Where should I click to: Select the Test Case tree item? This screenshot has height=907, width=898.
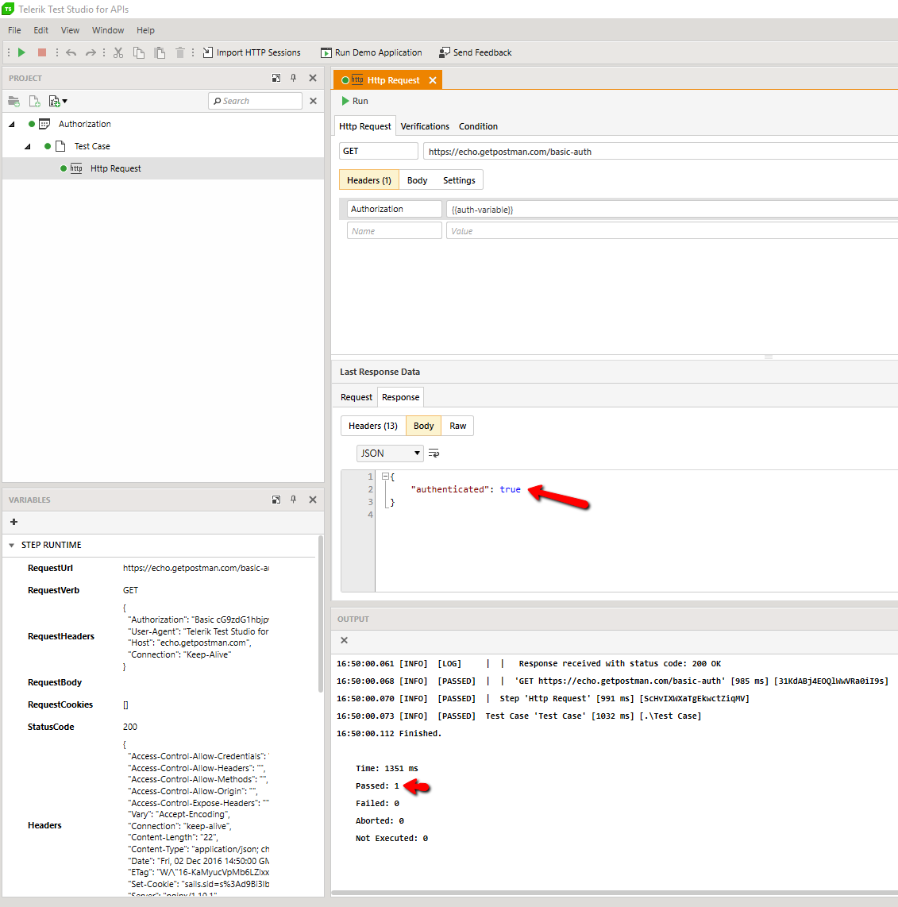pos(92,146)
